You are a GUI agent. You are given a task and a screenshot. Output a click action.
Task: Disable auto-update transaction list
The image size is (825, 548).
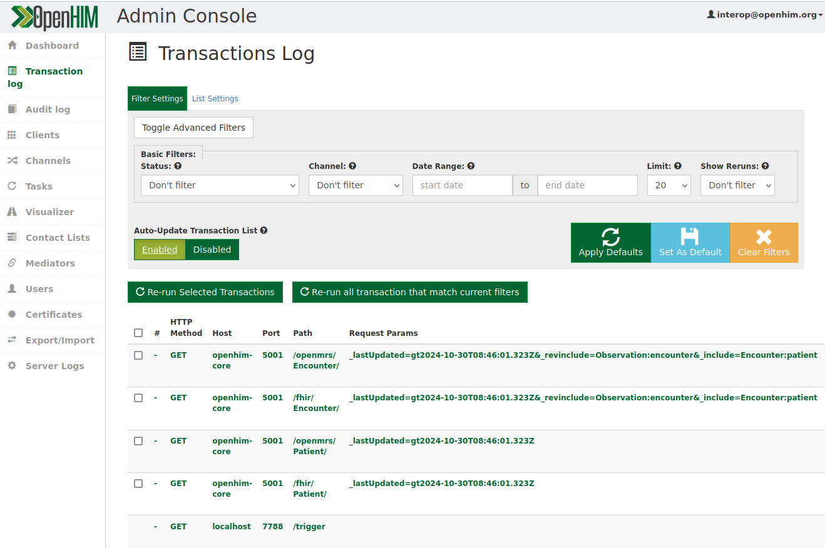click(212, 250)
